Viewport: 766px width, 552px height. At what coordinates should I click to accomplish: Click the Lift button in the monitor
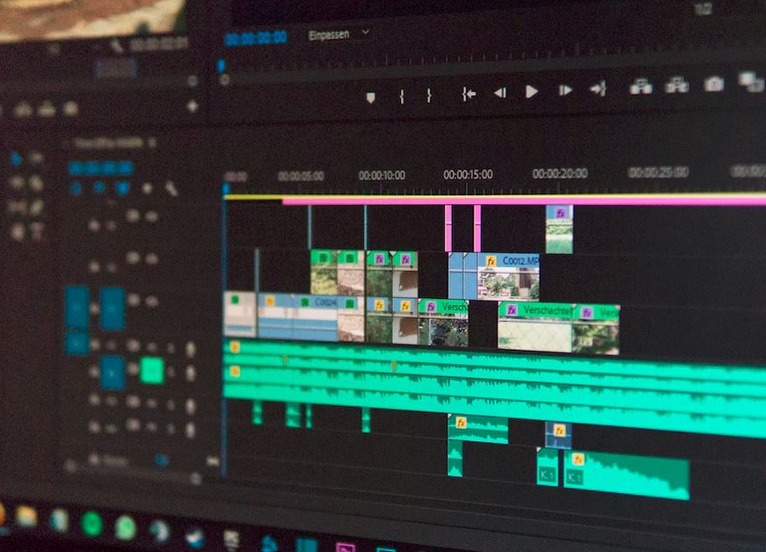641,86
